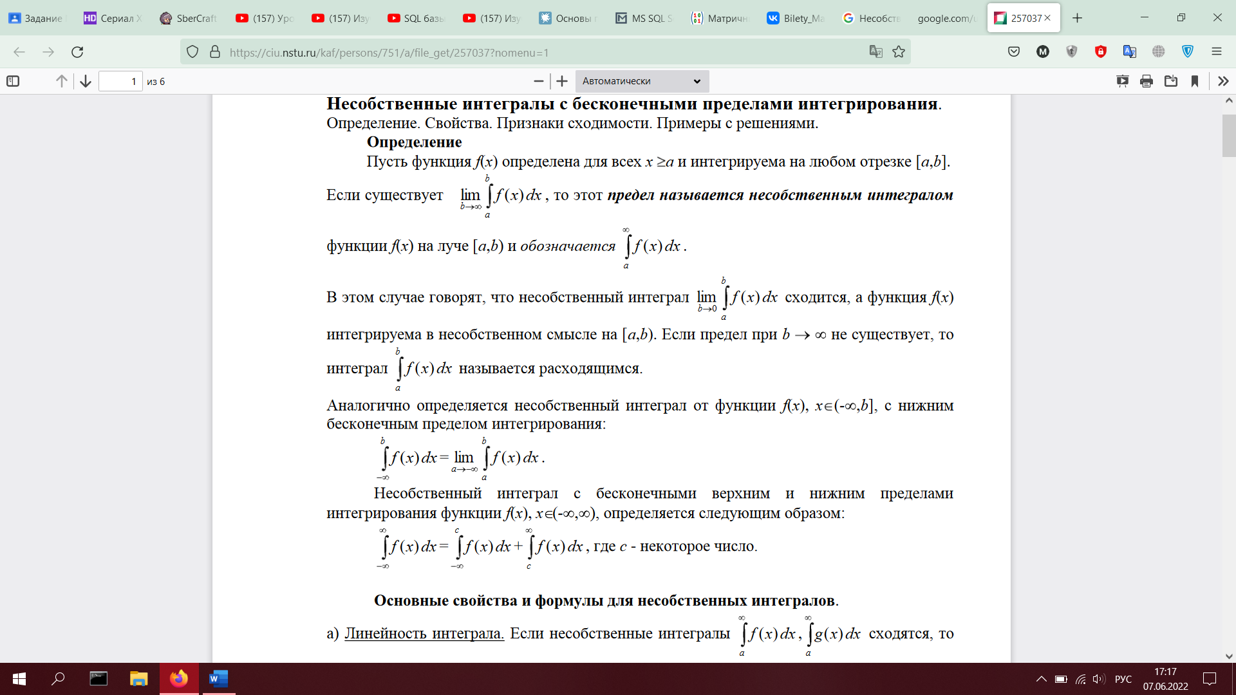Show hidden system tray icons
Screen dimensions: 1236x695
click(x=1041, y=679)
